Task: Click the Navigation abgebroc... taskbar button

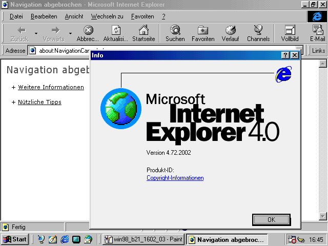Action: click(227, 239)
